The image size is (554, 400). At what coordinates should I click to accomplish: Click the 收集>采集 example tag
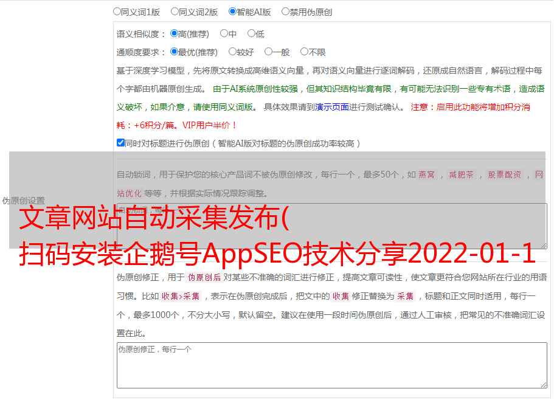(181, 297)
